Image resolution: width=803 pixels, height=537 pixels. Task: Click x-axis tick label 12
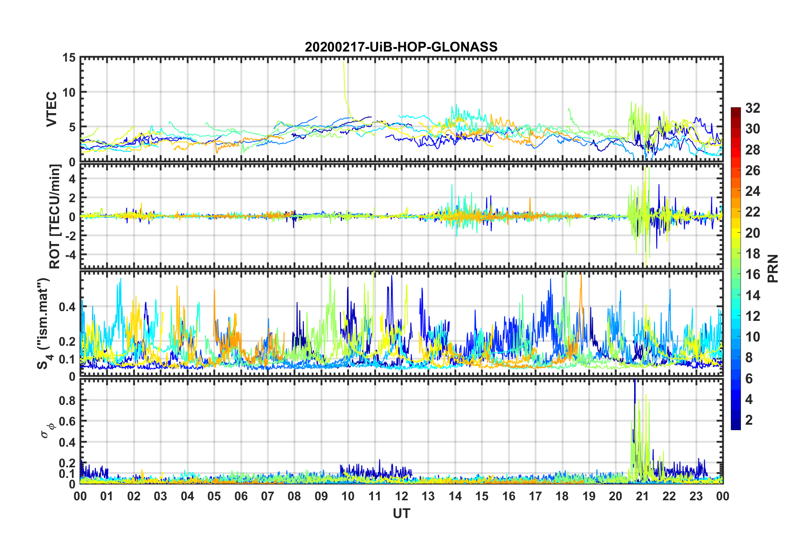(x=401, y=496)
